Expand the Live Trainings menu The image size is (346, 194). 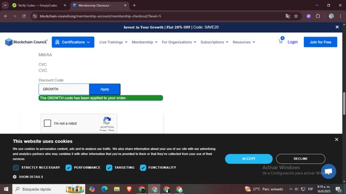coord(113,42)
